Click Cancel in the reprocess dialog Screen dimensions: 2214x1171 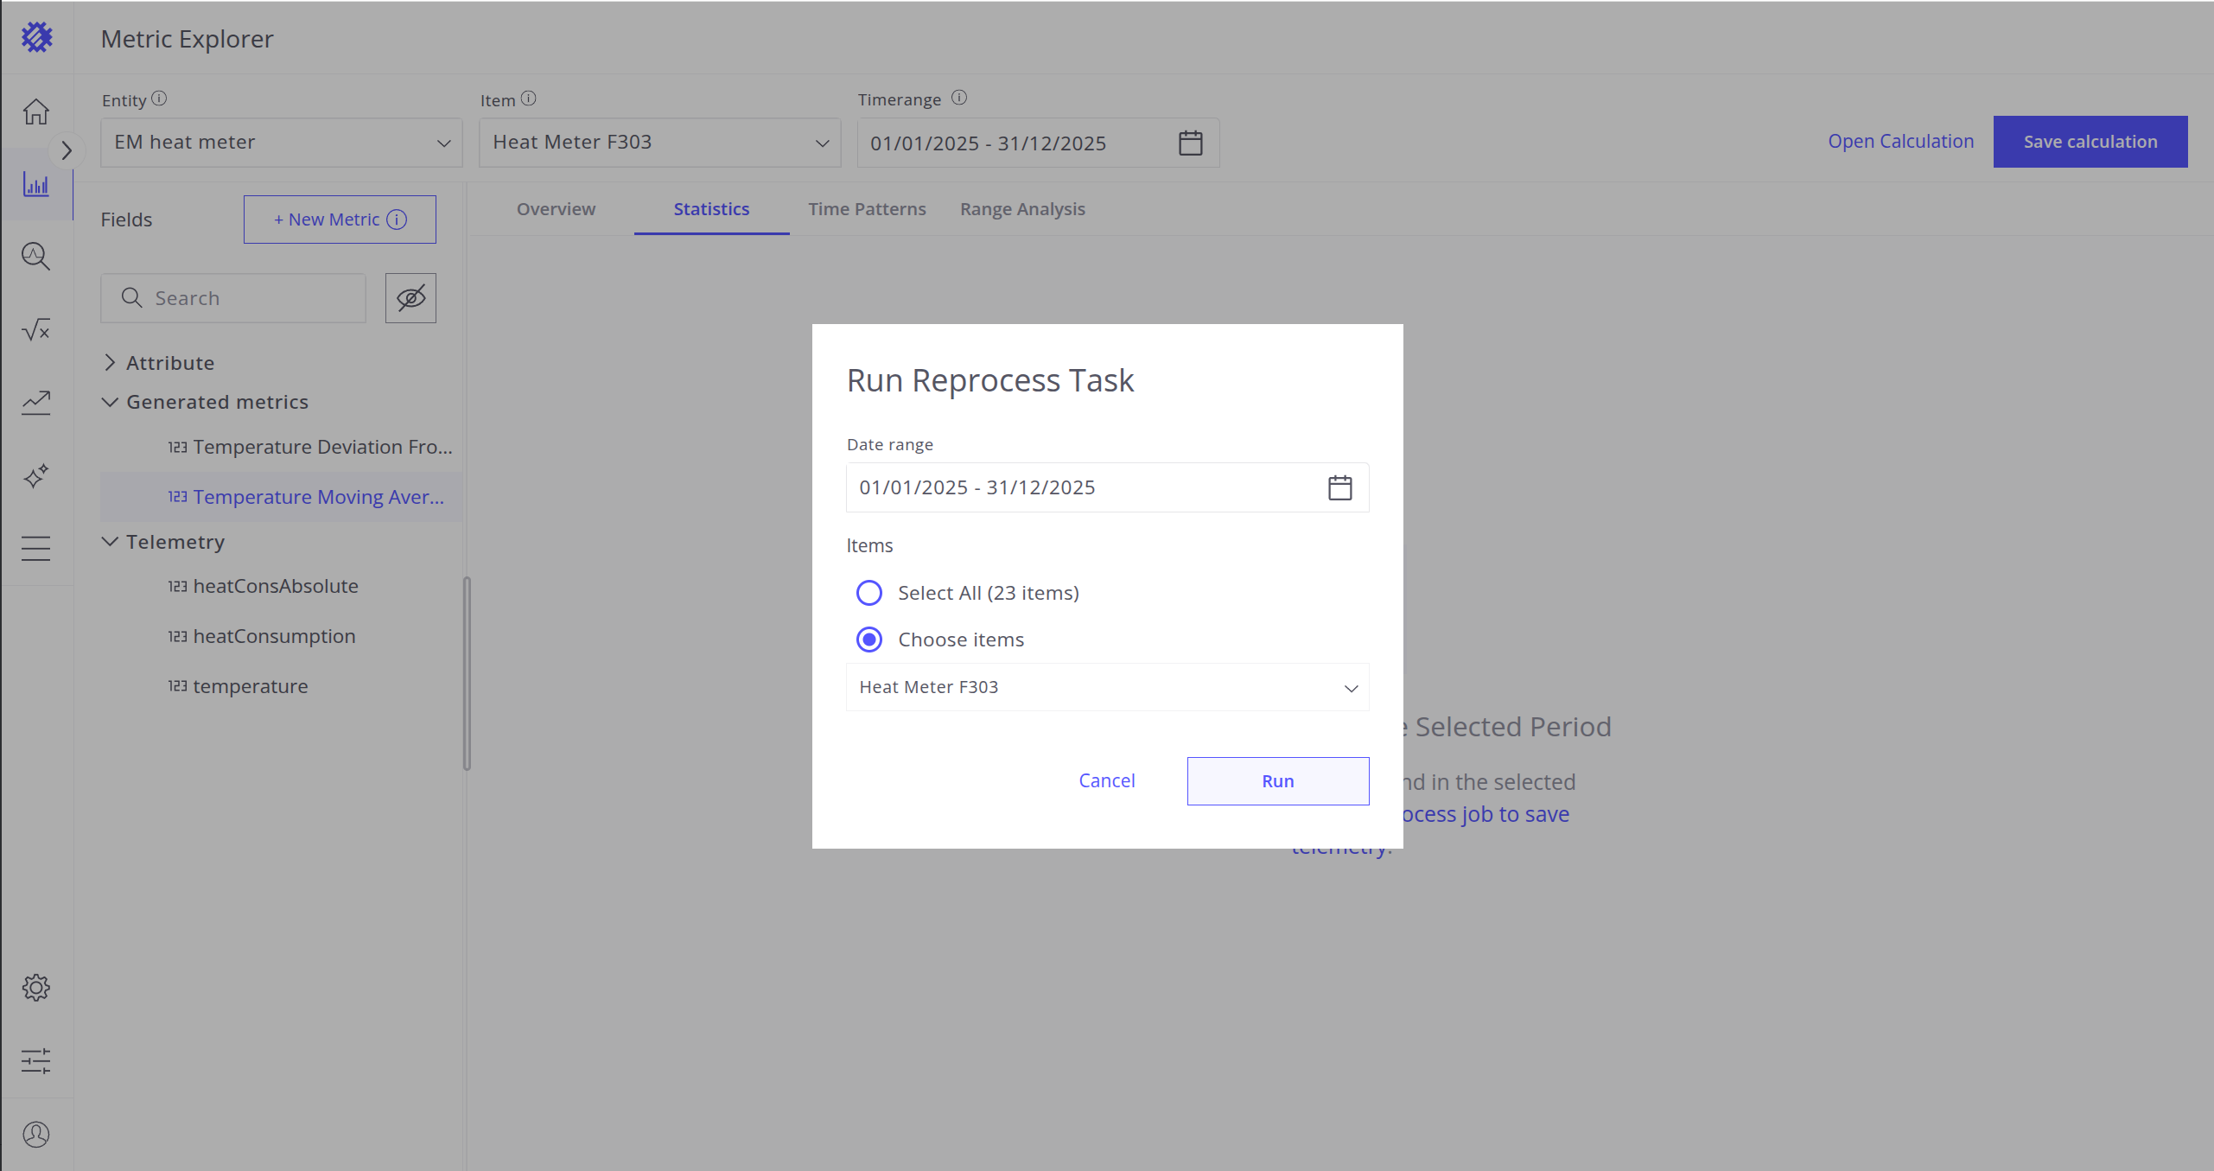1106,780
